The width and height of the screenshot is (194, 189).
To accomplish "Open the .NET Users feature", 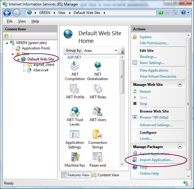I will [x=98, y=114].
